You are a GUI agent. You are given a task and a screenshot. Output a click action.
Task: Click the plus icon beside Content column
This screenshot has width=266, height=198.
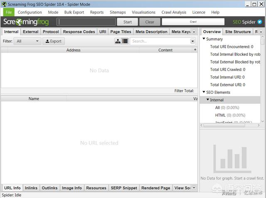coord(195,50)
